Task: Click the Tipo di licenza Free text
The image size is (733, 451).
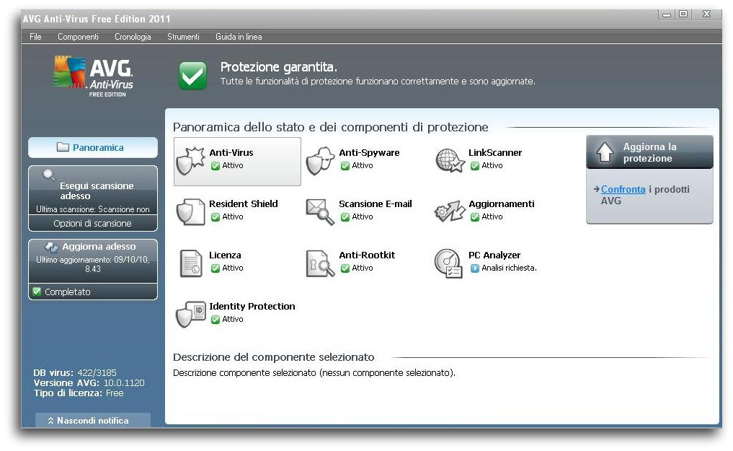Action: tap(79, 393)
